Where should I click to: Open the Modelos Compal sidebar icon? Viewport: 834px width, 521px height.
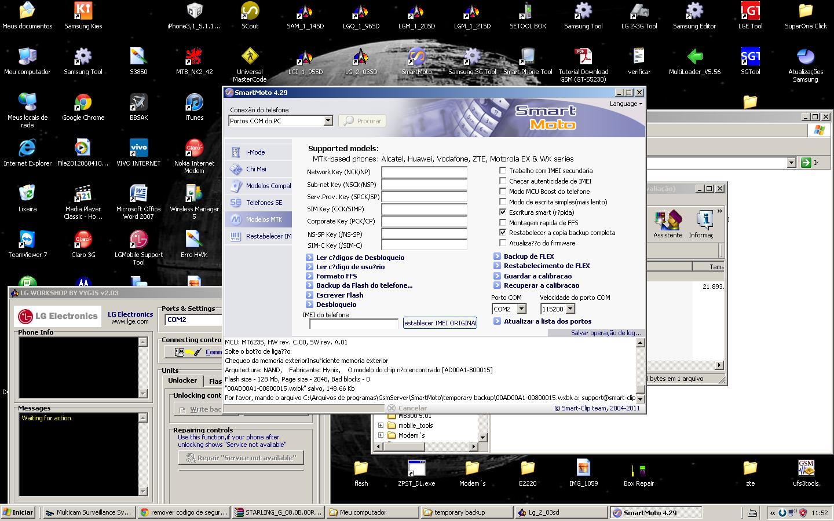tap(236, 186)
